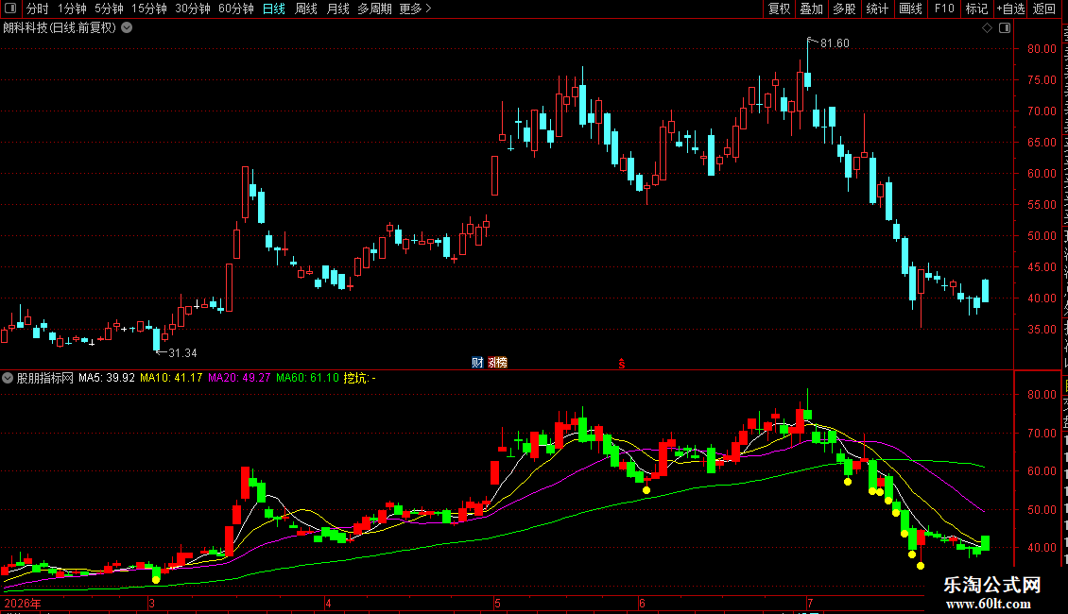
Task: Expand the 朗科科技 chart title dropdown
Action: [x=127, y=28]
